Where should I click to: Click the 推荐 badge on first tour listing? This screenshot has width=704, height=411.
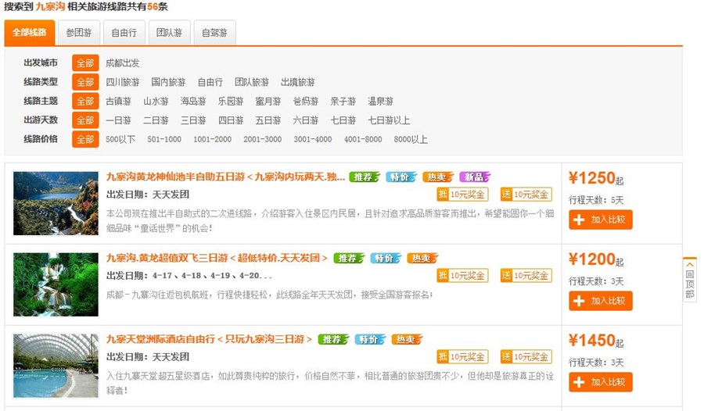pyautogui.click(x=365, y=177)
